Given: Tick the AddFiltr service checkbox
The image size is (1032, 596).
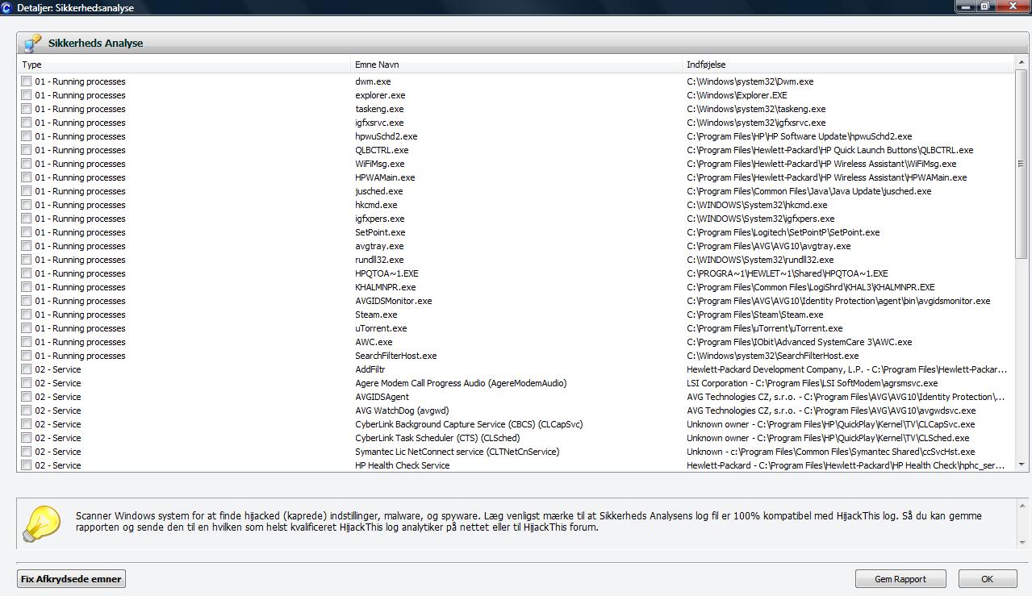Looking at the screenshot, I should [x=27, y=369].
